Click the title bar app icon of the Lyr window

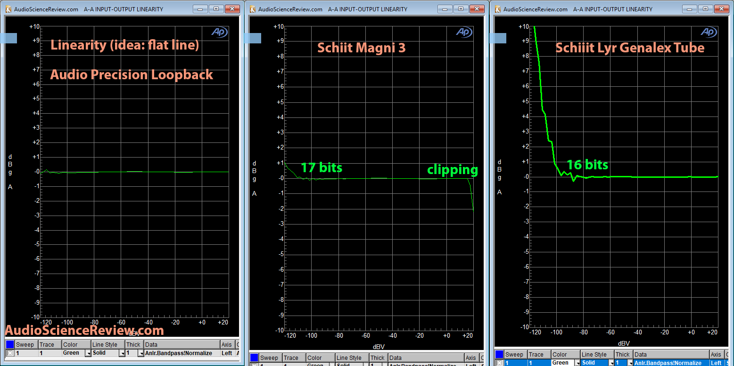point(497,9)
